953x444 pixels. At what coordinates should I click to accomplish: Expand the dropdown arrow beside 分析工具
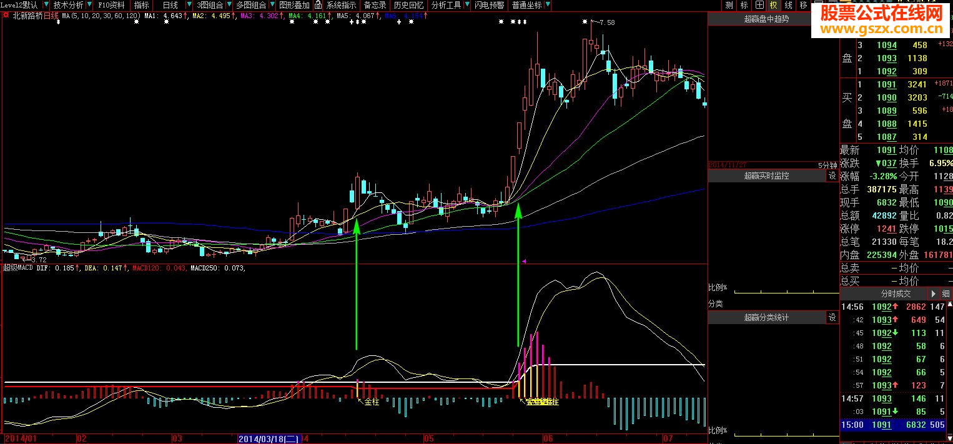[x=467, y=5]
